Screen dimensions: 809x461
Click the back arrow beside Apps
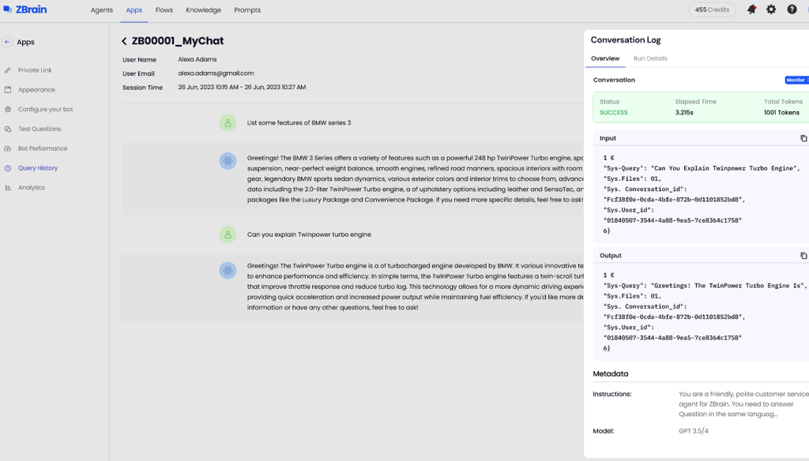(x=7, y=42)
